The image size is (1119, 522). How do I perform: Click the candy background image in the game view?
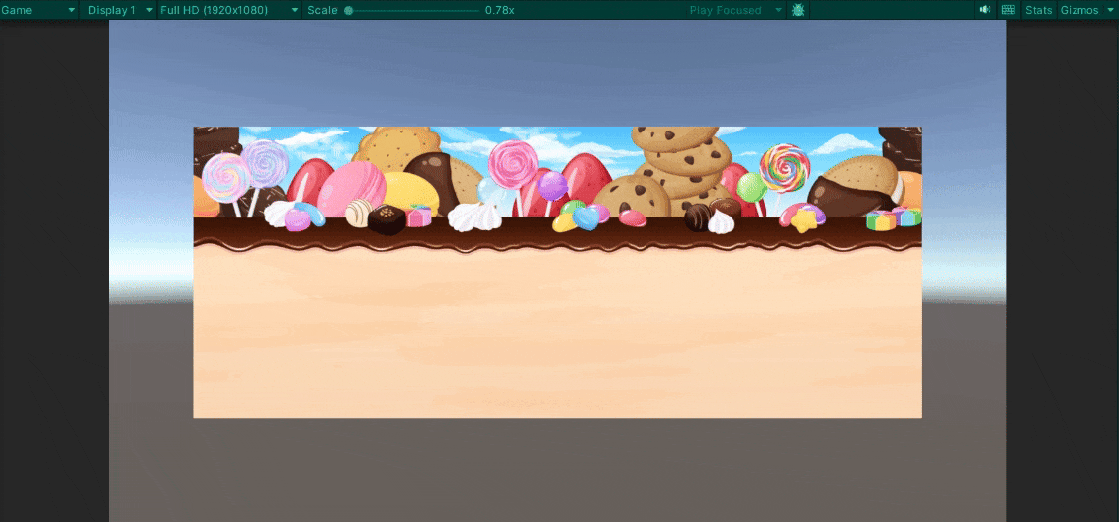558,272
